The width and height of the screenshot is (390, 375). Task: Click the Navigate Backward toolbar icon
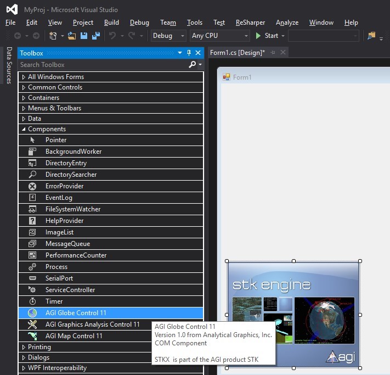(18, 36)
